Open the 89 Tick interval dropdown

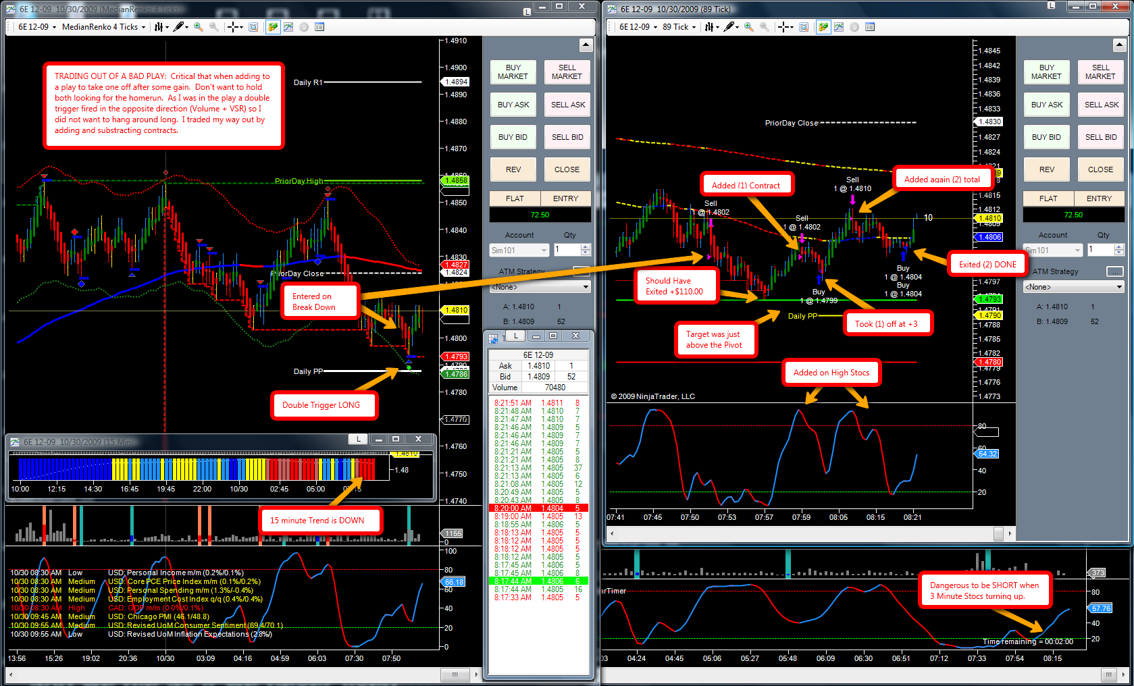(679, 27)
